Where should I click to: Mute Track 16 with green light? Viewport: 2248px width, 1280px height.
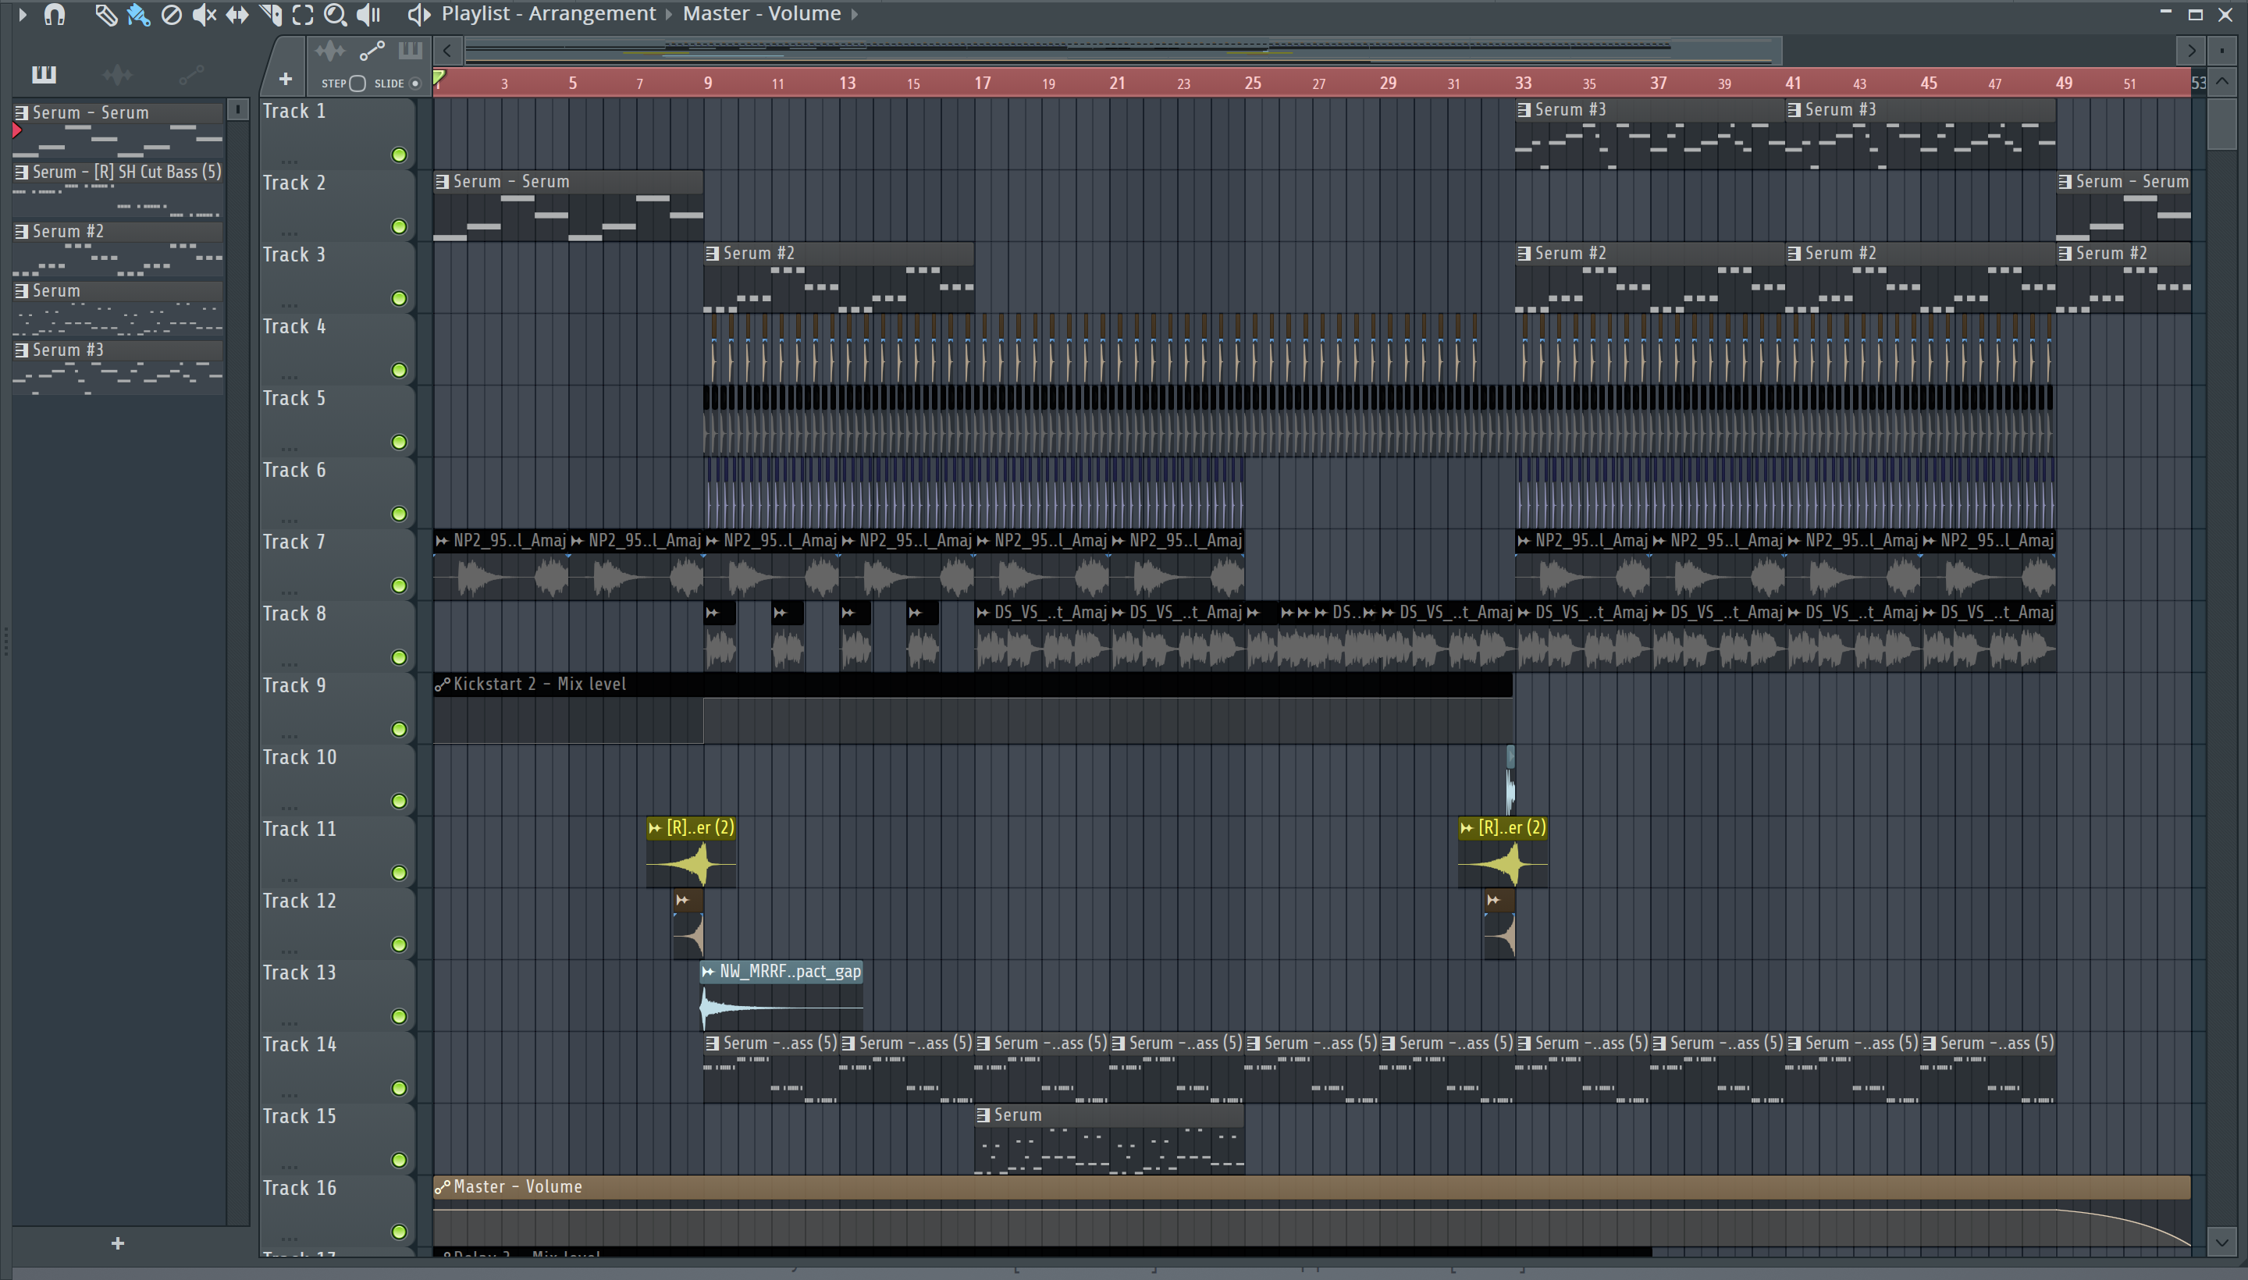[x=399, y=1232]
